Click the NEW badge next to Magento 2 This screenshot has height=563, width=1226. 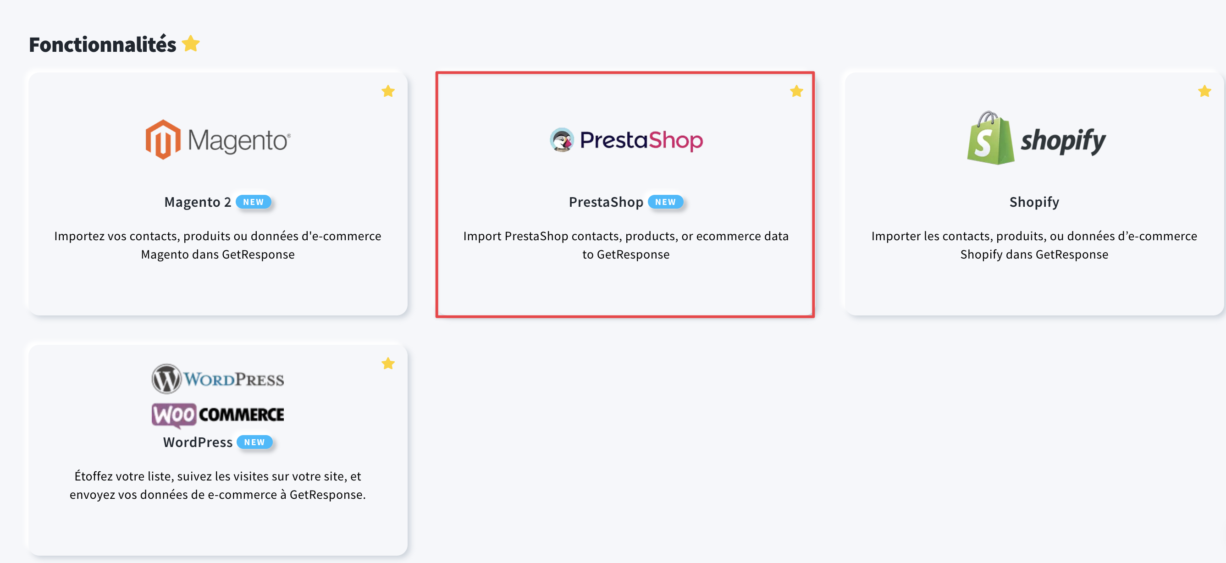253,202
